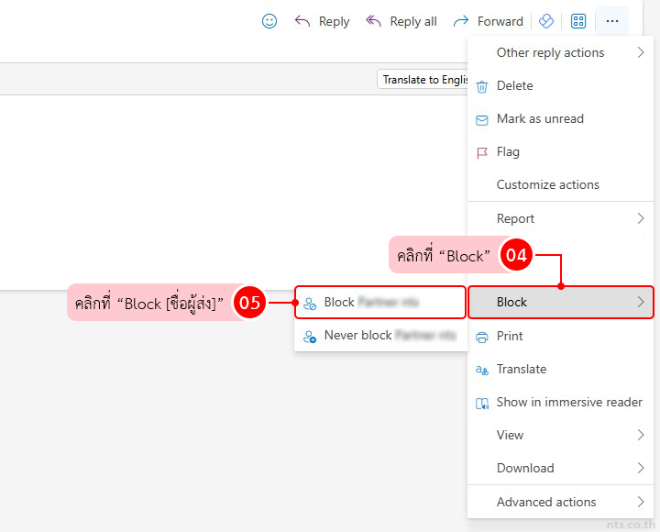The height and width of the screenshot is (532, 660).
Task: Click the Reply all double-arrow icon
Action: pos(373,21)
